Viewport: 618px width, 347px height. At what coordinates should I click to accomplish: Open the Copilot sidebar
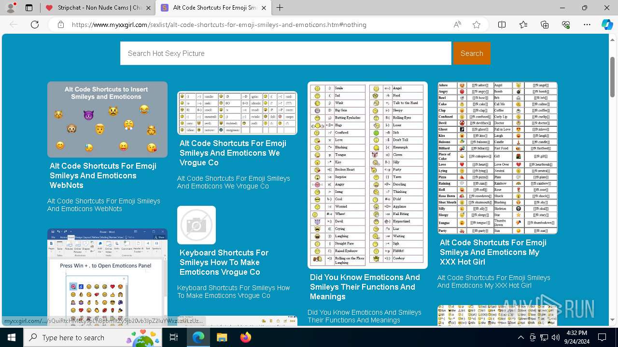(x=607, y=25)
